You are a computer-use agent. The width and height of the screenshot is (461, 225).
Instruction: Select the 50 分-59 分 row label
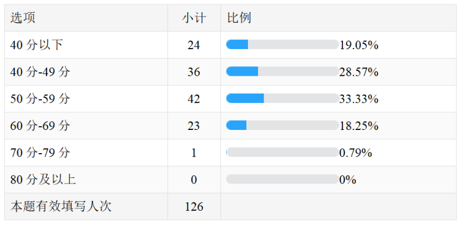coord(40,99)
